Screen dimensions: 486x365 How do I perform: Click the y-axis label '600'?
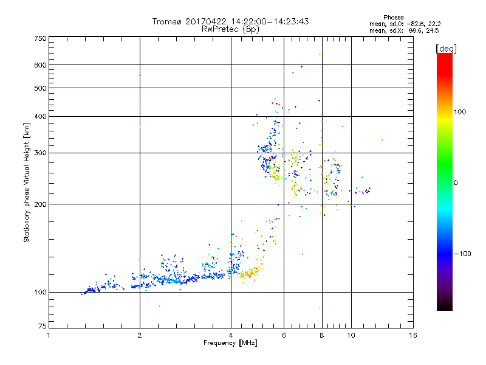click(x=40, y=65)
